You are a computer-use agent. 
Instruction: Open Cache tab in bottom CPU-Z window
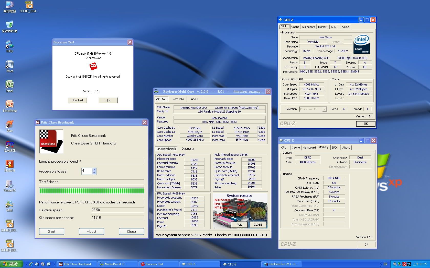[x=296, y=148]
